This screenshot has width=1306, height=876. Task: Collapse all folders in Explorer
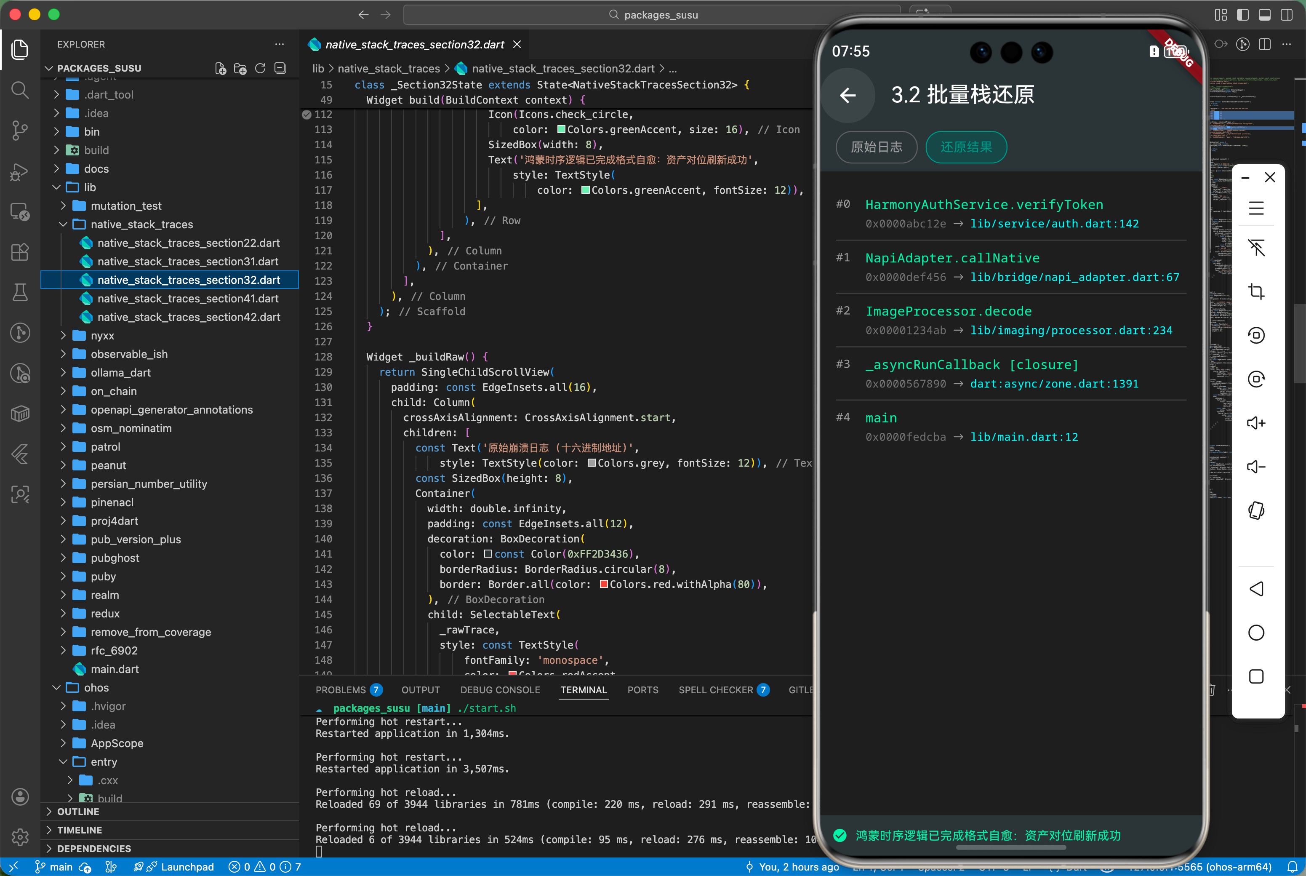click(x=280, y=68)
